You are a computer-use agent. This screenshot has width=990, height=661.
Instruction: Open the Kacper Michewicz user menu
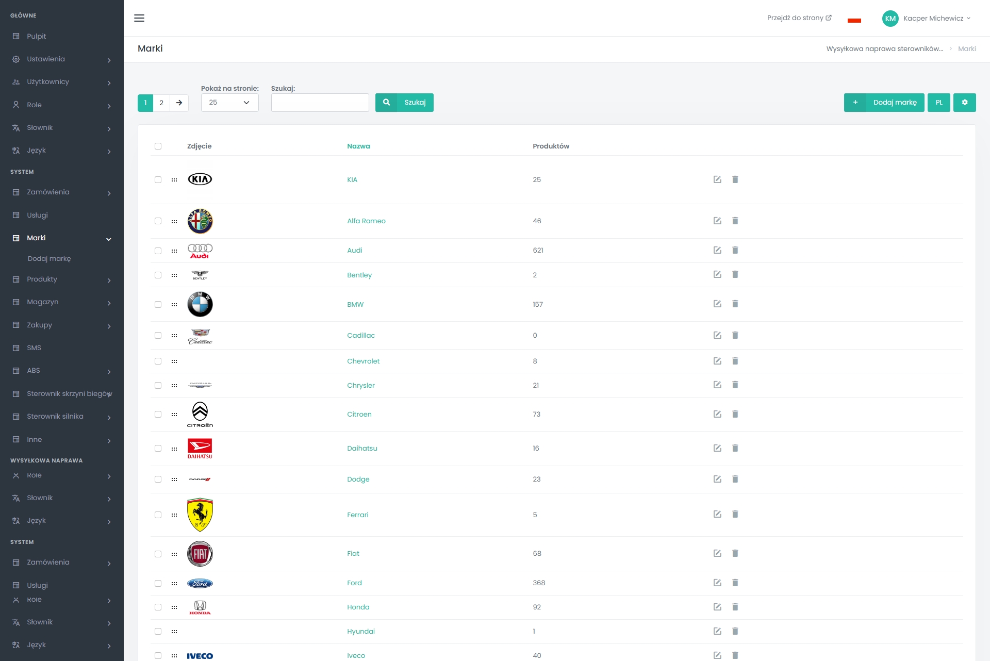[x=927, y=19]
